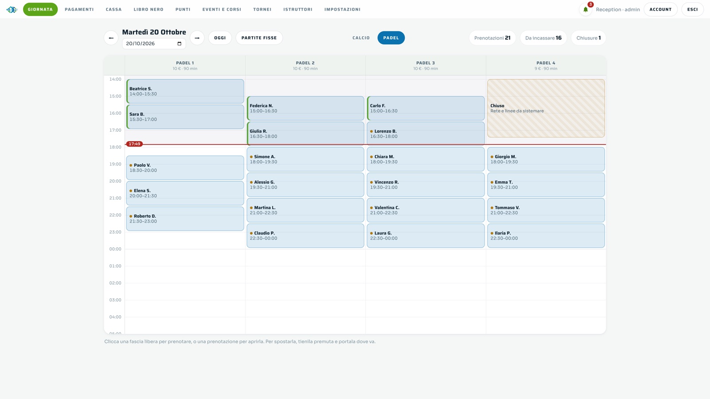Open Giulia R. booking 16:30–18:00

coord(305,133)
